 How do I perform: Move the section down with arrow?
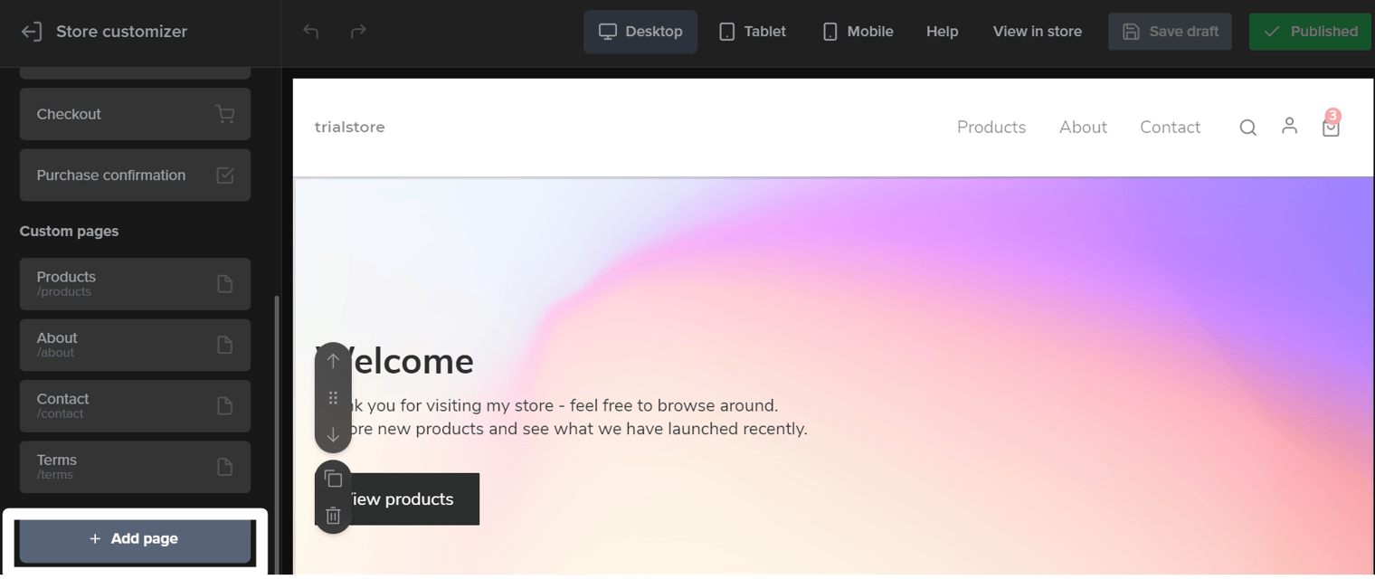[x=333, y=435]
